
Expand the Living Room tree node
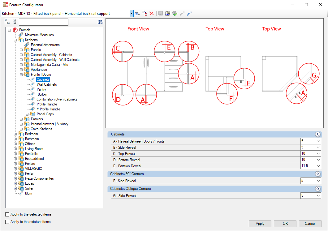coord(15,149)
